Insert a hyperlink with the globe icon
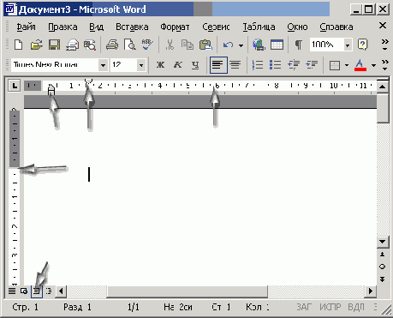The width and height of the screenshot is (393, 318). pos(259,45)
